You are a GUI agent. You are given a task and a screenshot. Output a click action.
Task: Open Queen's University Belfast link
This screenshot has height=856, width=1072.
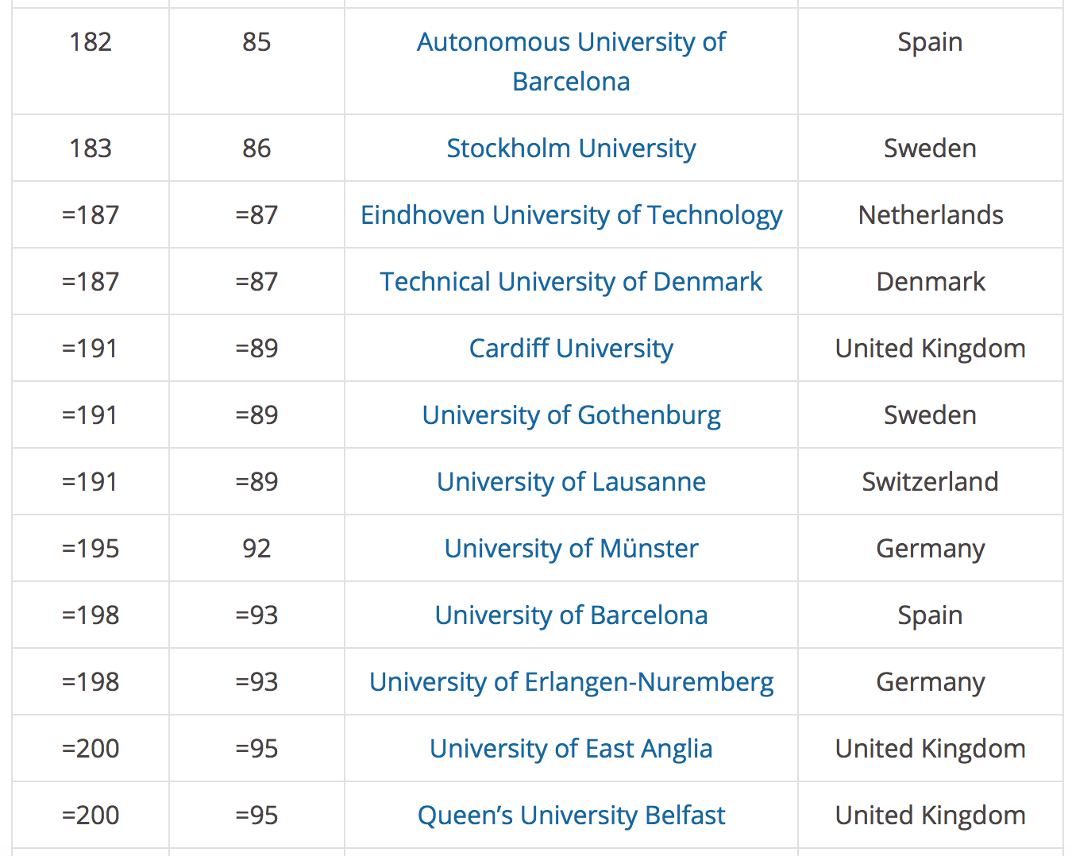pyautogui.click(x=571, y=816)
